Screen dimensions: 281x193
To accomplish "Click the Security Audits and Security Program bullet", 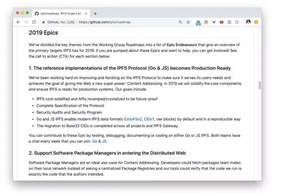I will [x=69, y=112].
